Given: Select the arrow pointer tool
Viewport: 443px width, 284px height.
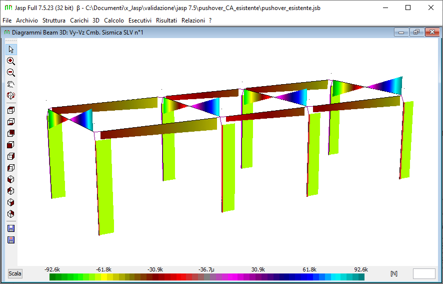Looking at the screenshot, I should tap(10, 50).
